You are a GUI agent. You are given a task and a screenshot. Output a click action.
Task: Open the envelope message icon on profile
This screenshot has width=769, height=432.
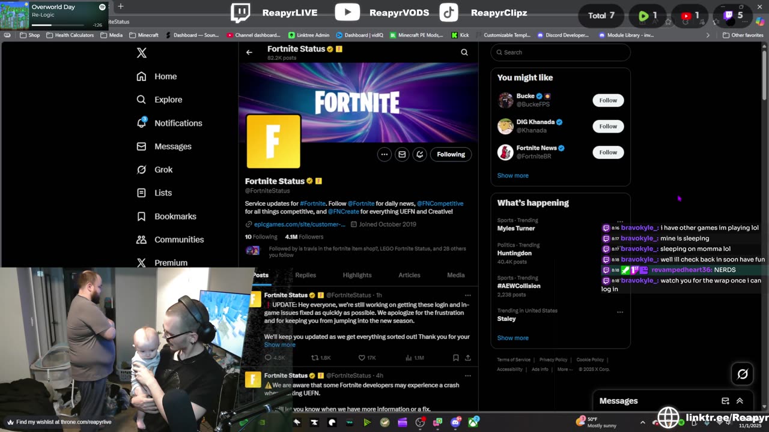tap(402, 154)
